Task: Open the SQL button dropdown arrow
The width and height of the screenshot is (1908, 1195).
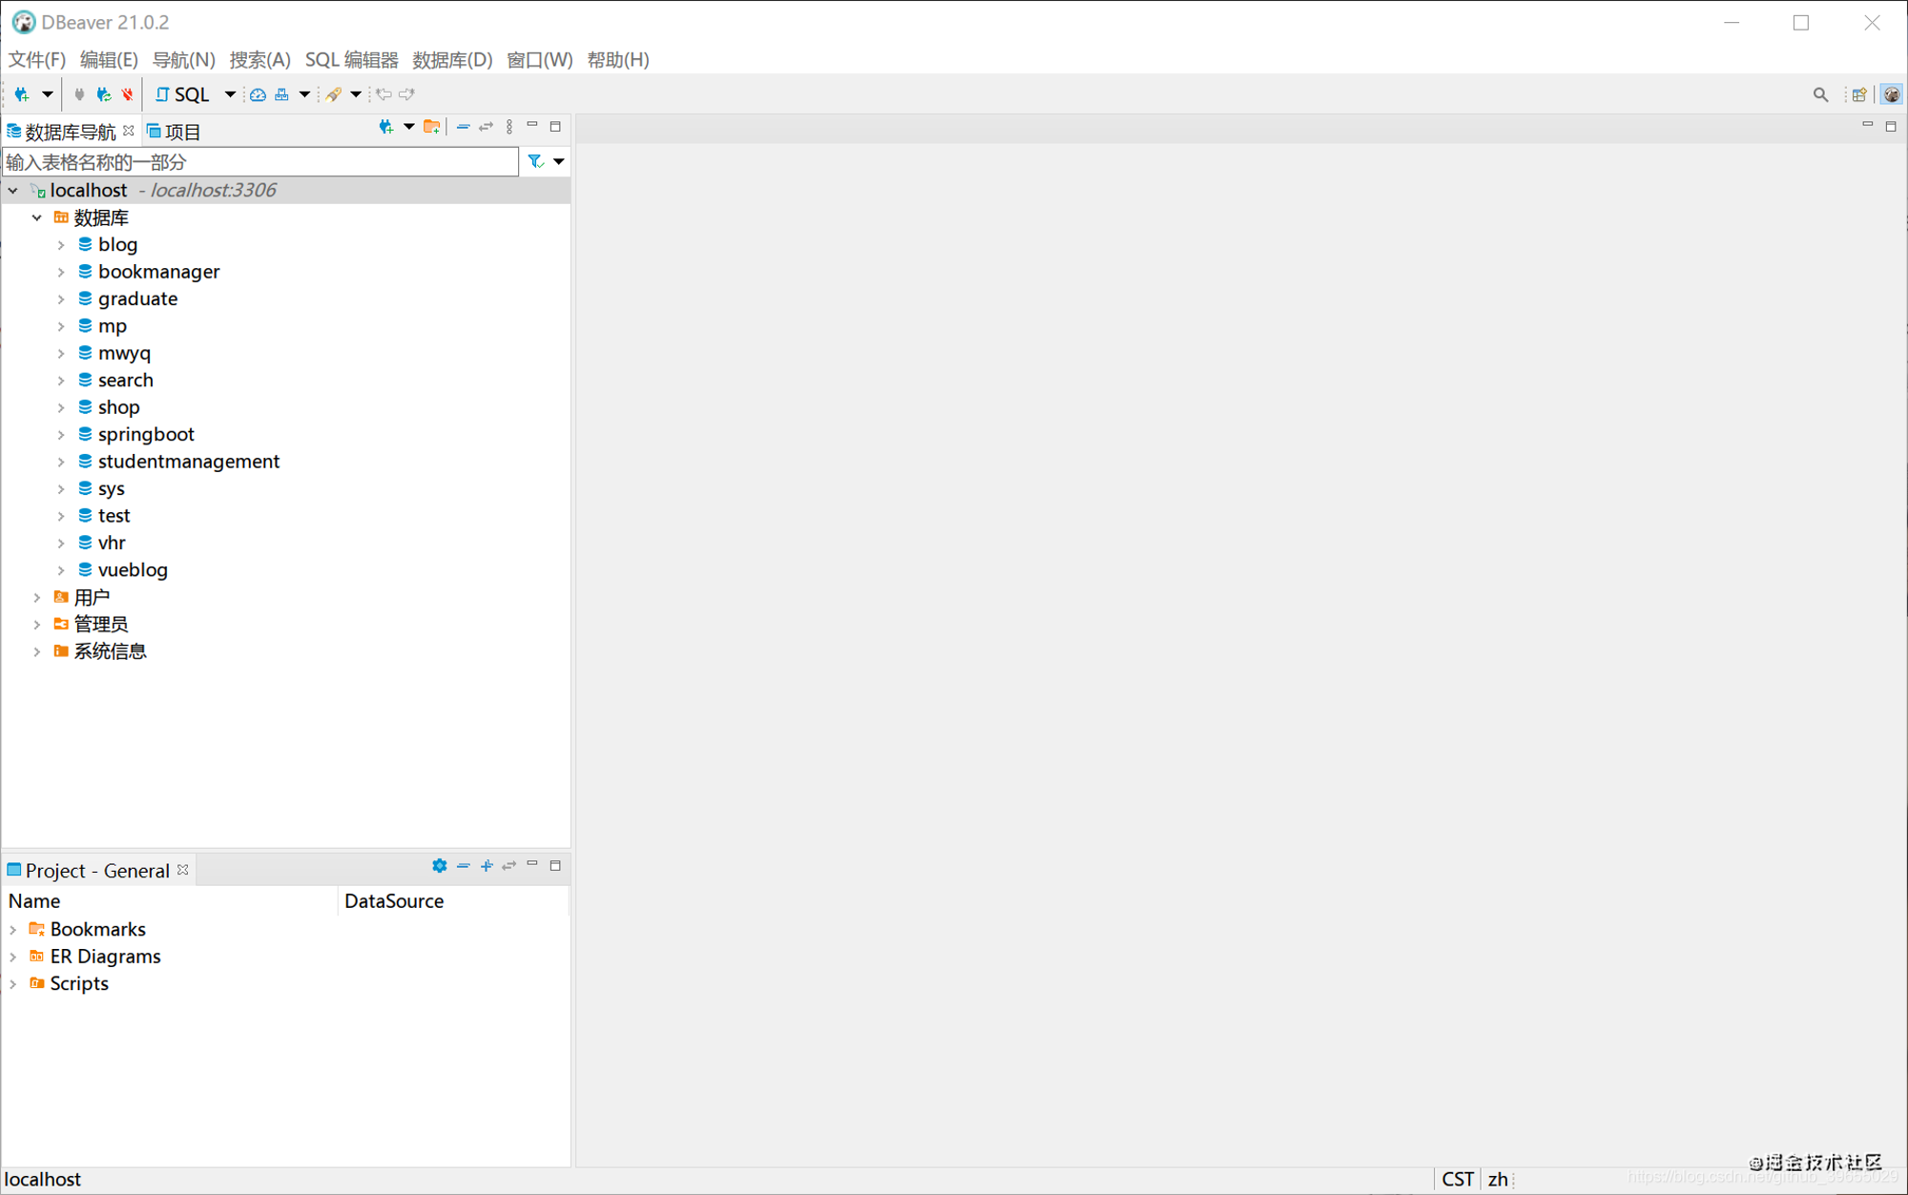Action: 230,94
